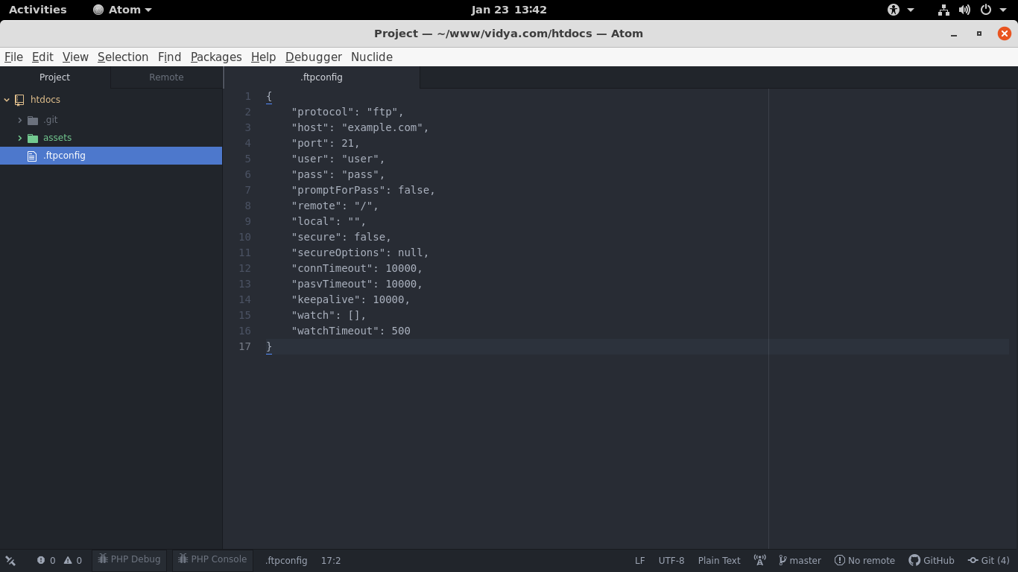Open the clock and calendar Jan 23 13:42

click(x=509, y=10)
